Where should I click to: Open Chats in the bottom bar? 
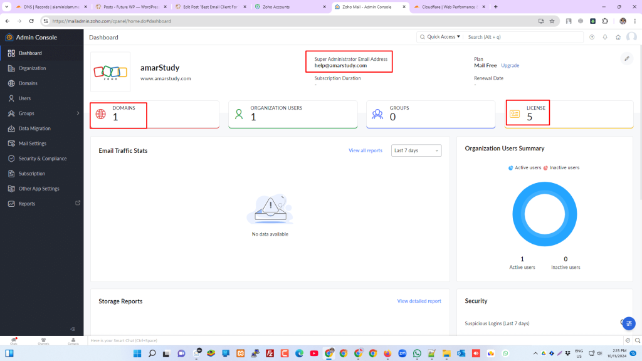(x=14, y=341)
